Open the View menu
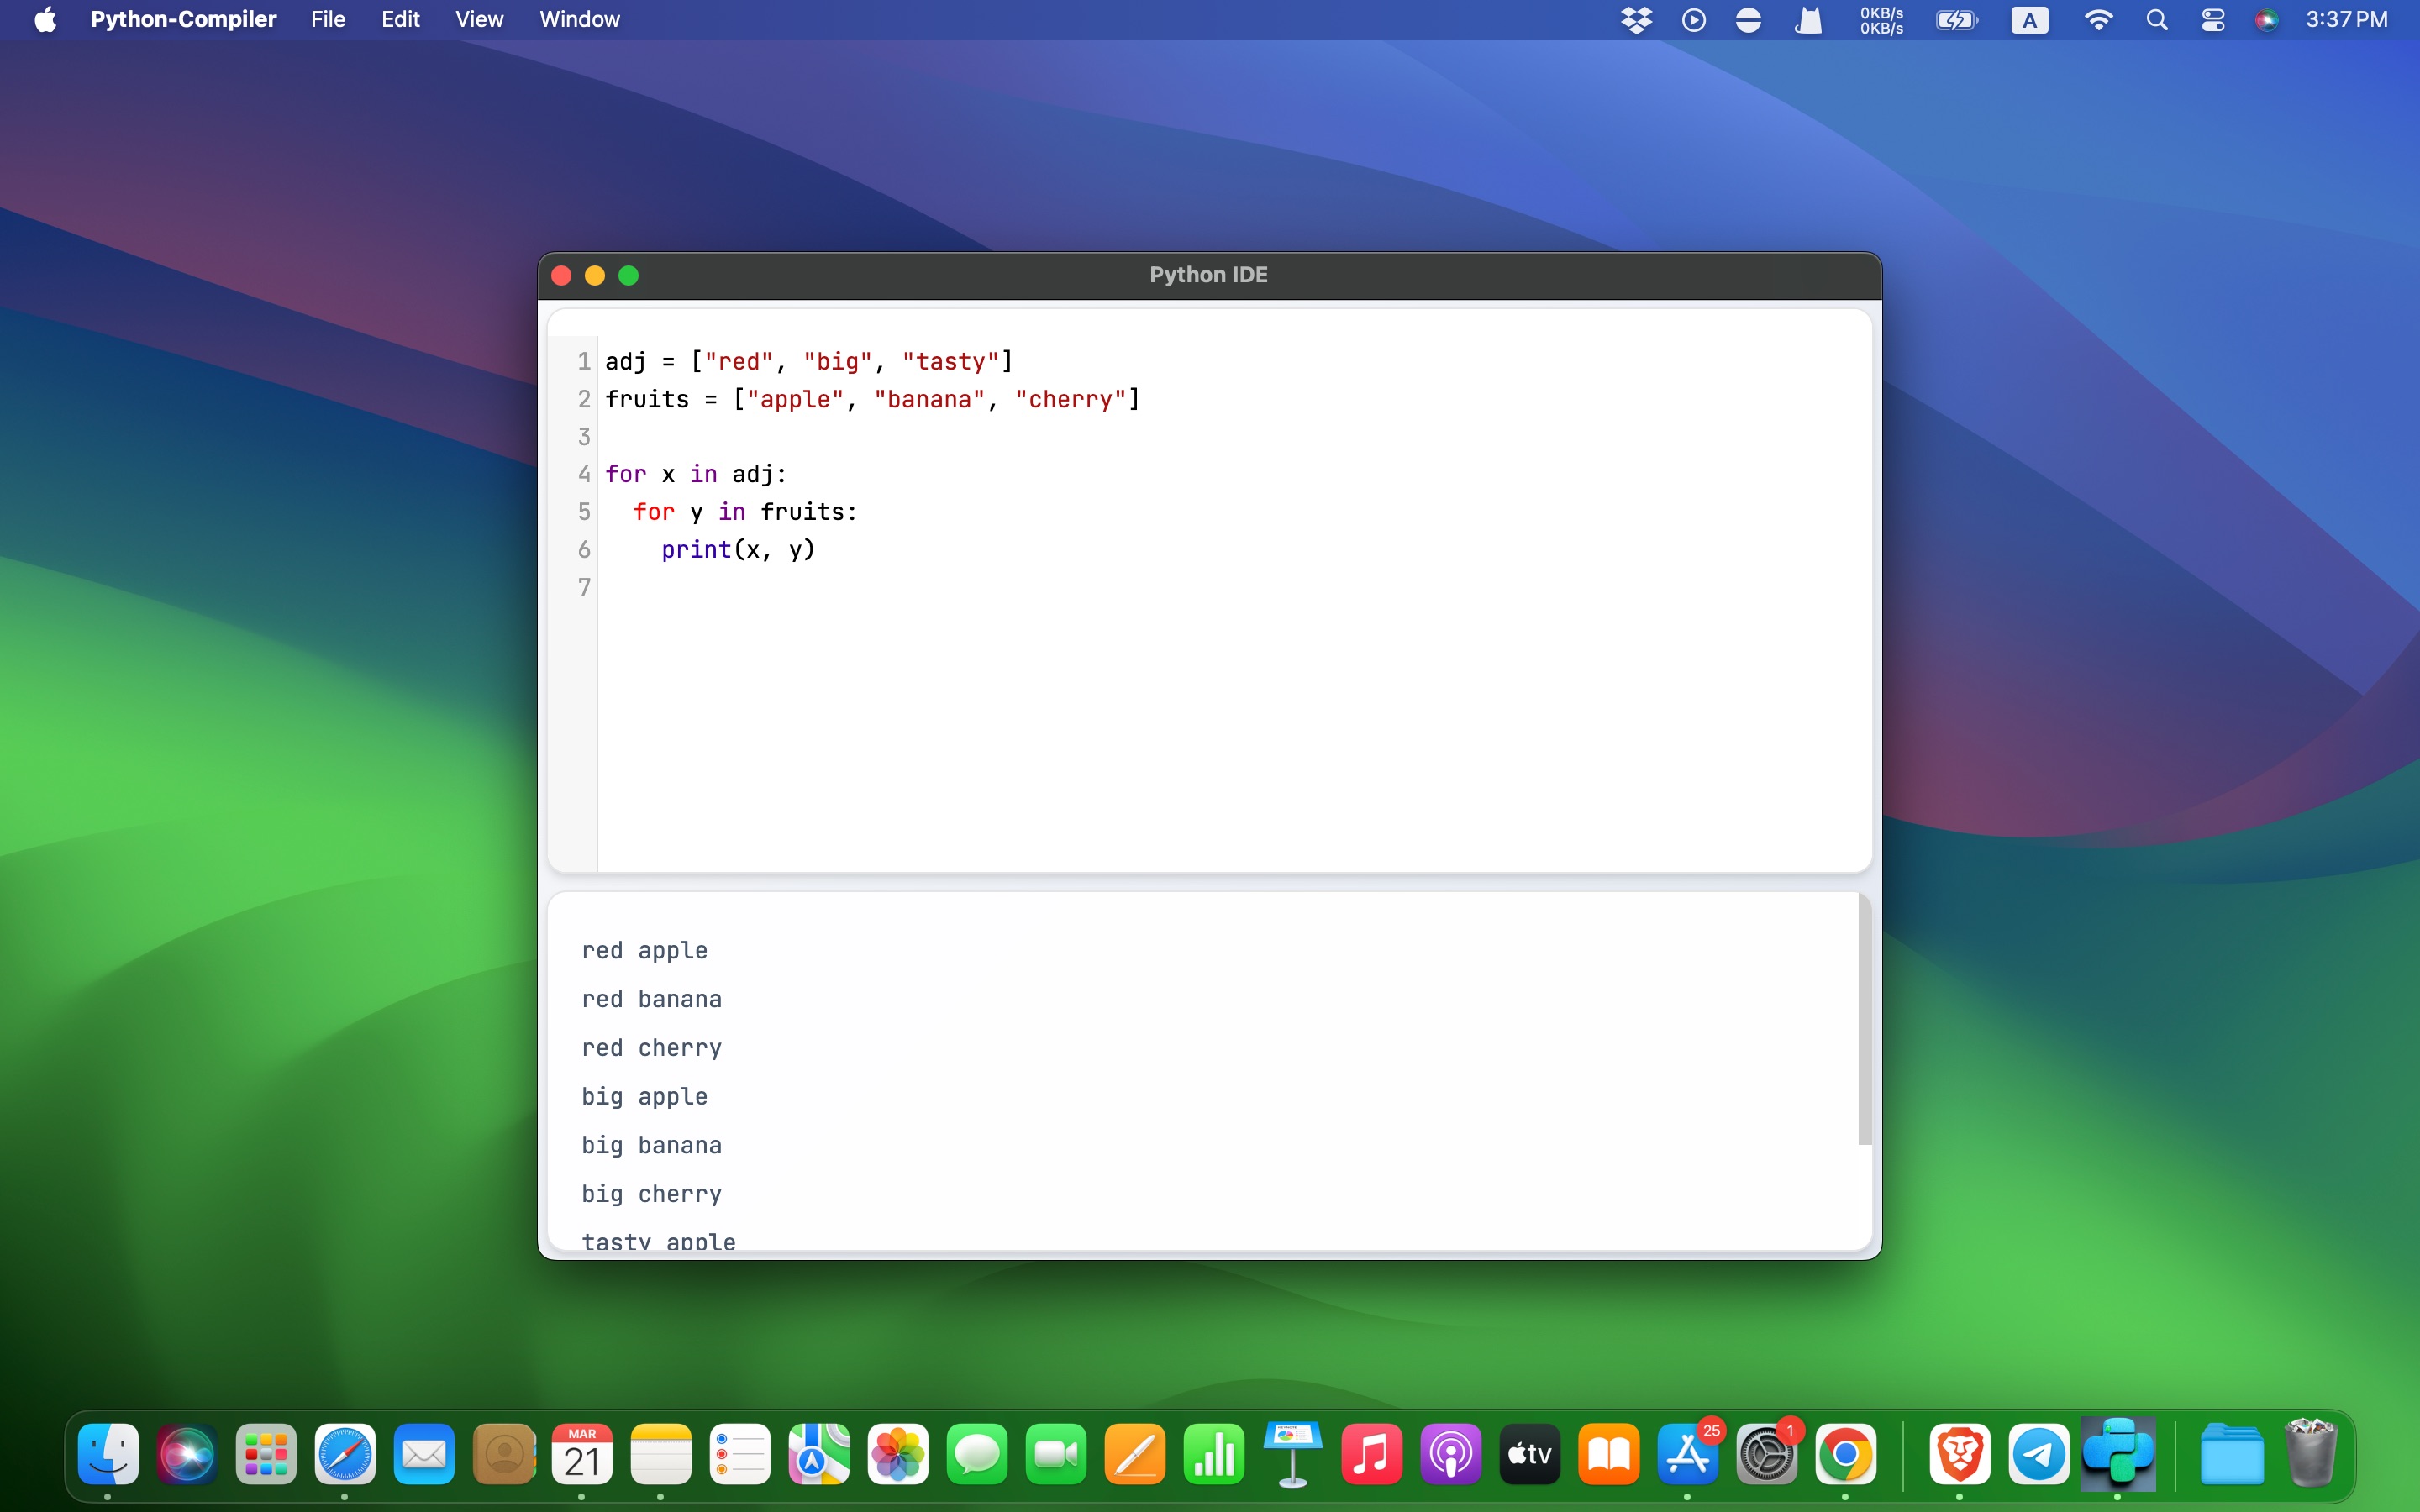2420x1512 pixels. [479, 19]
